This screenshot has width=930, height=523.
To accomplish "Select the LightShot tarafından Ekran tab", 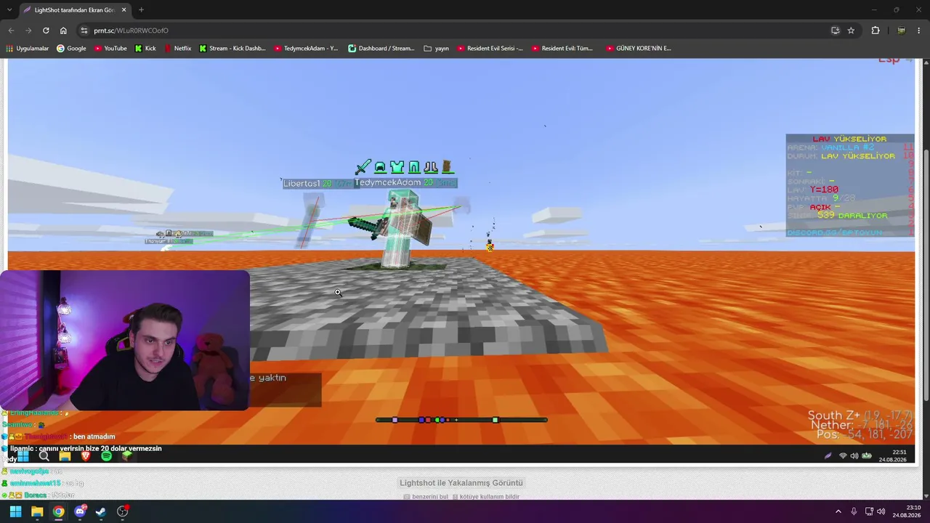I will (74, 10).
